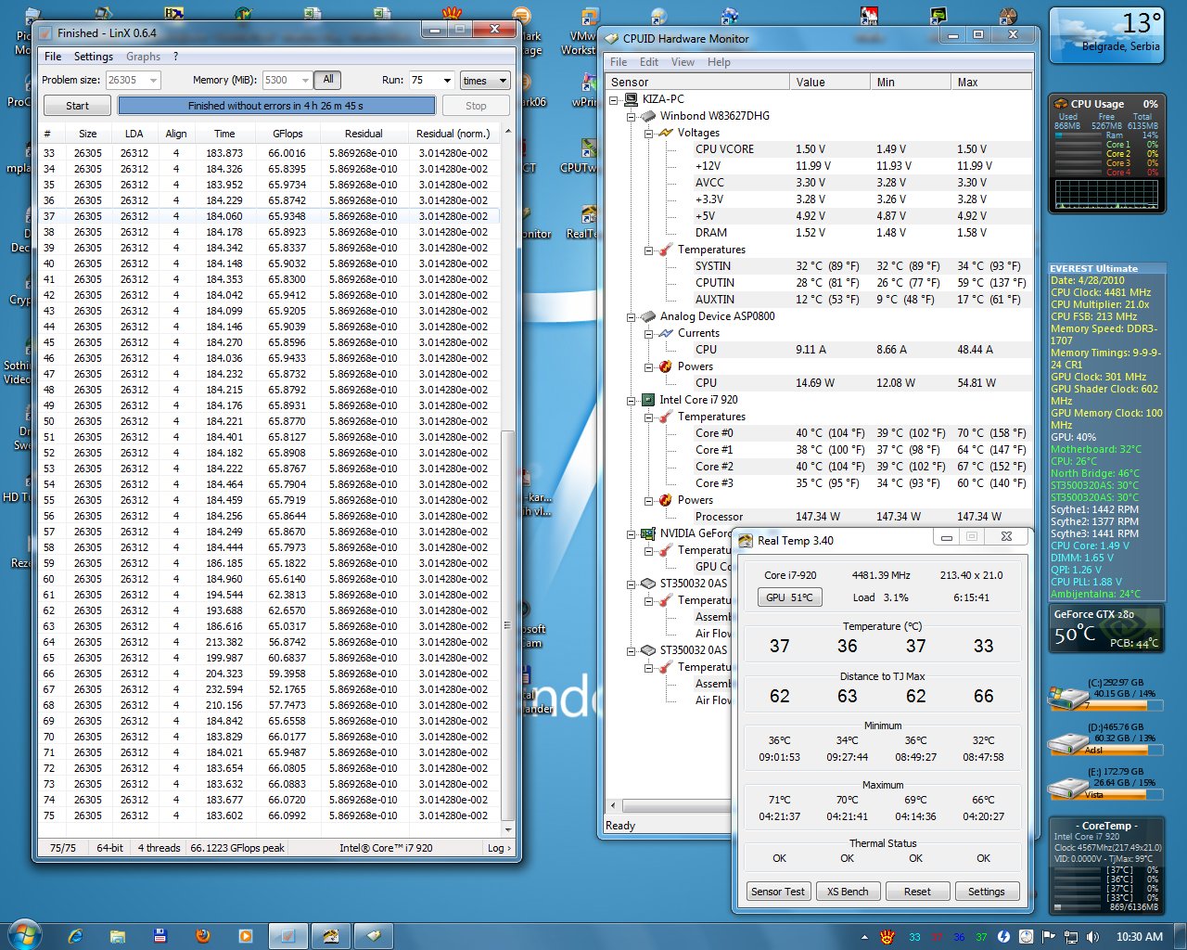Switch to LinX taskbar button
1187x950 pixels.
pyautogui.click(x=287, y=936)
